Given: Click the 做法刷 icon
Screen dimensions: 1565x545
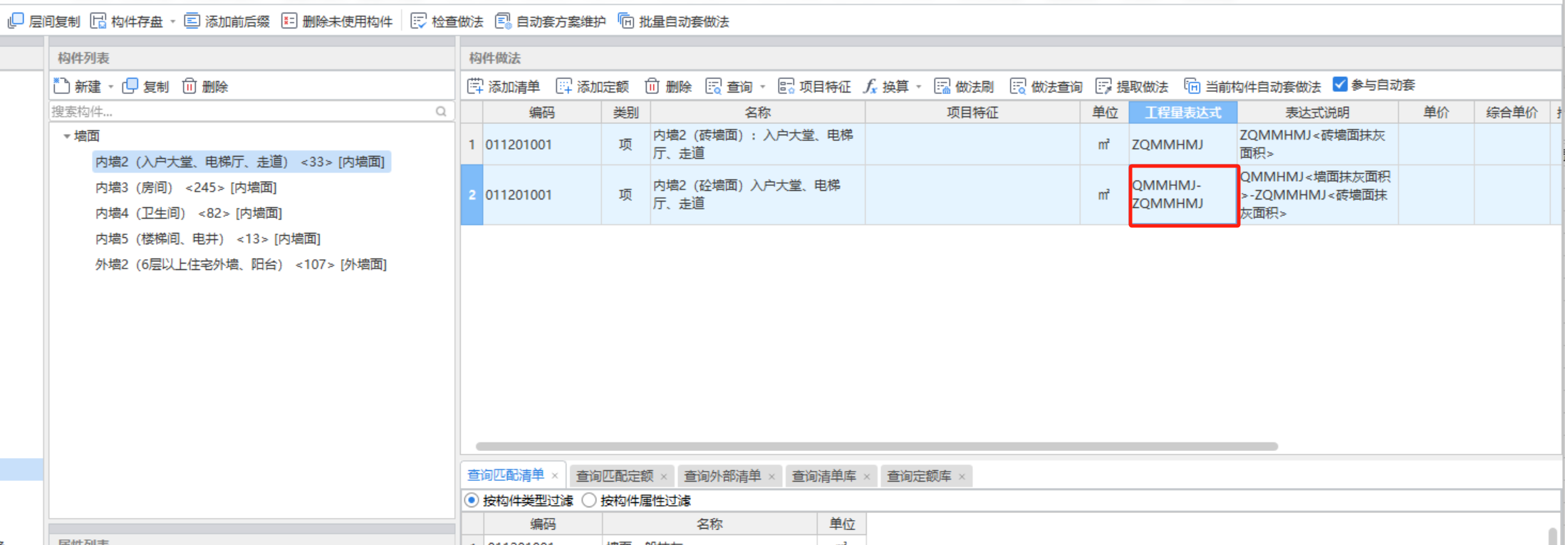Looking at the screenshot, I should click(x=942, y=86).
